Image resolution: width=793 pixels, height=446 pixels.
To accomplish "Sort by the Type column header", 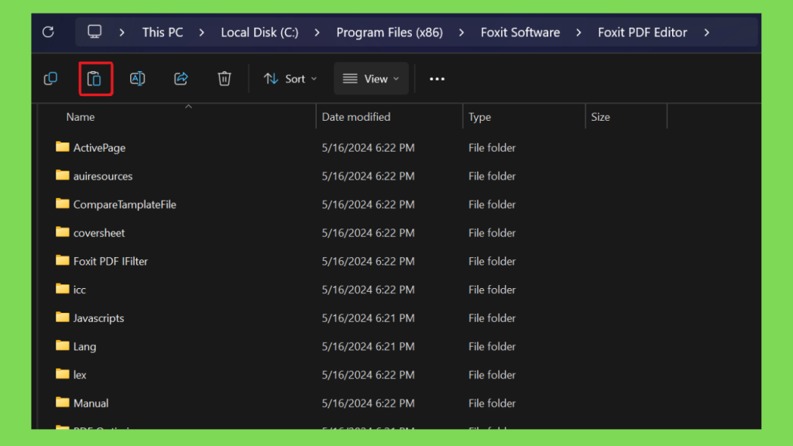I will coord(479,117).
